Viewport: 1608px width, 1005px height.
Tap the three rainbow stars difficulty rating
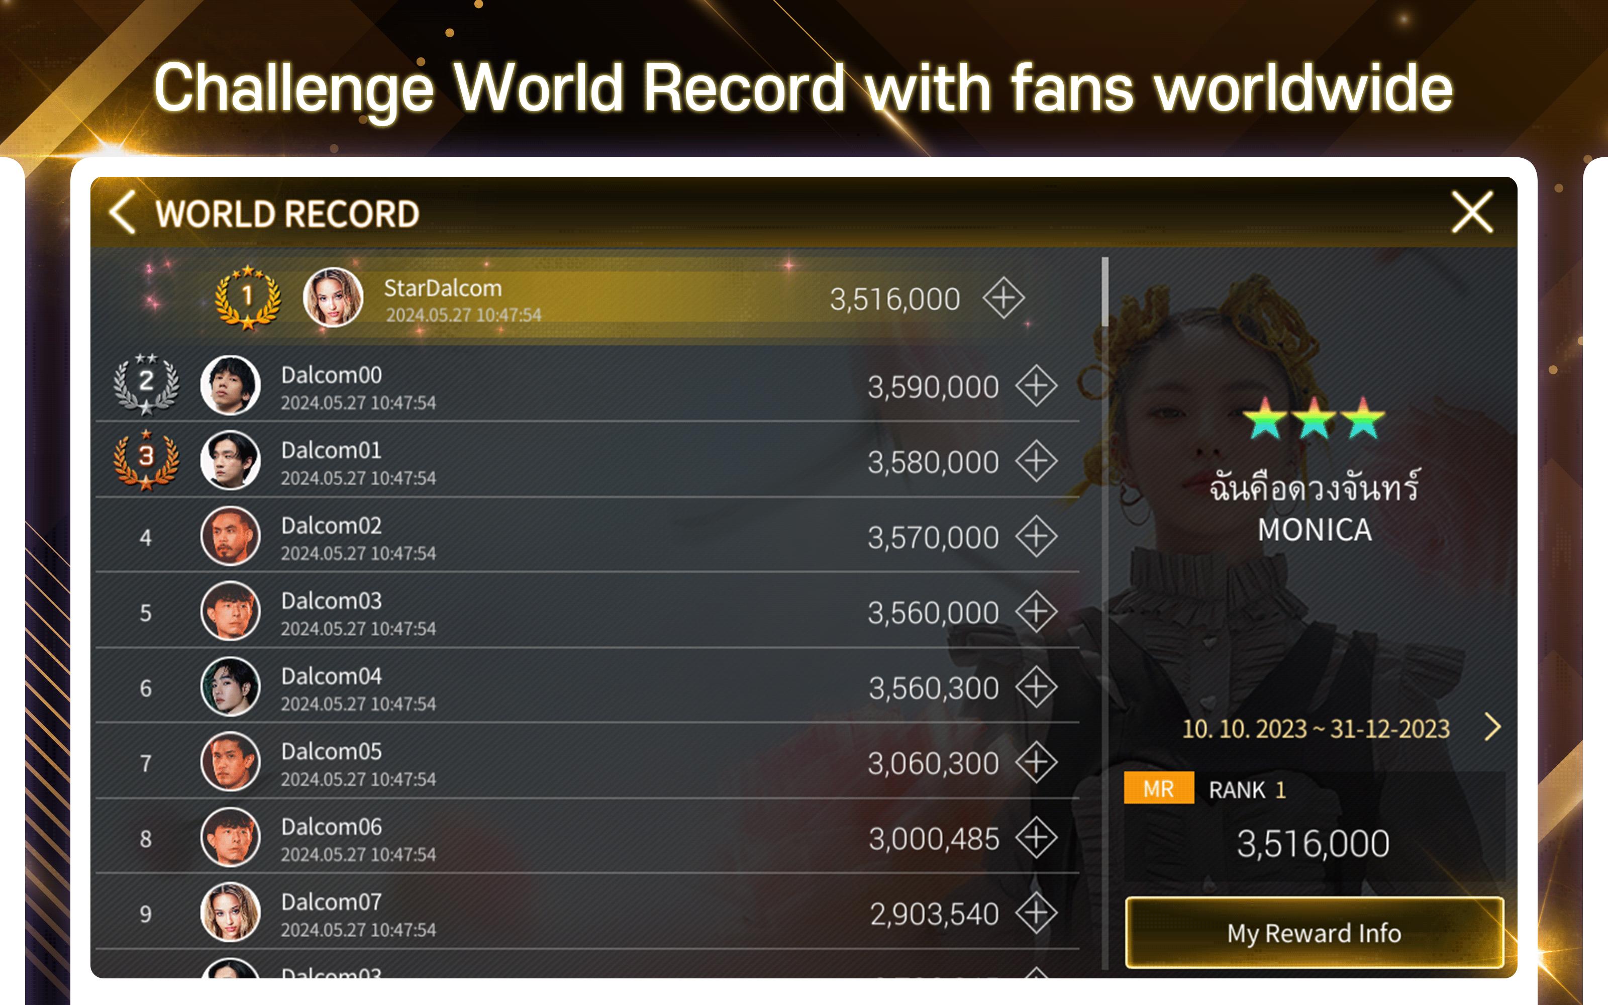click(1314, 419)
